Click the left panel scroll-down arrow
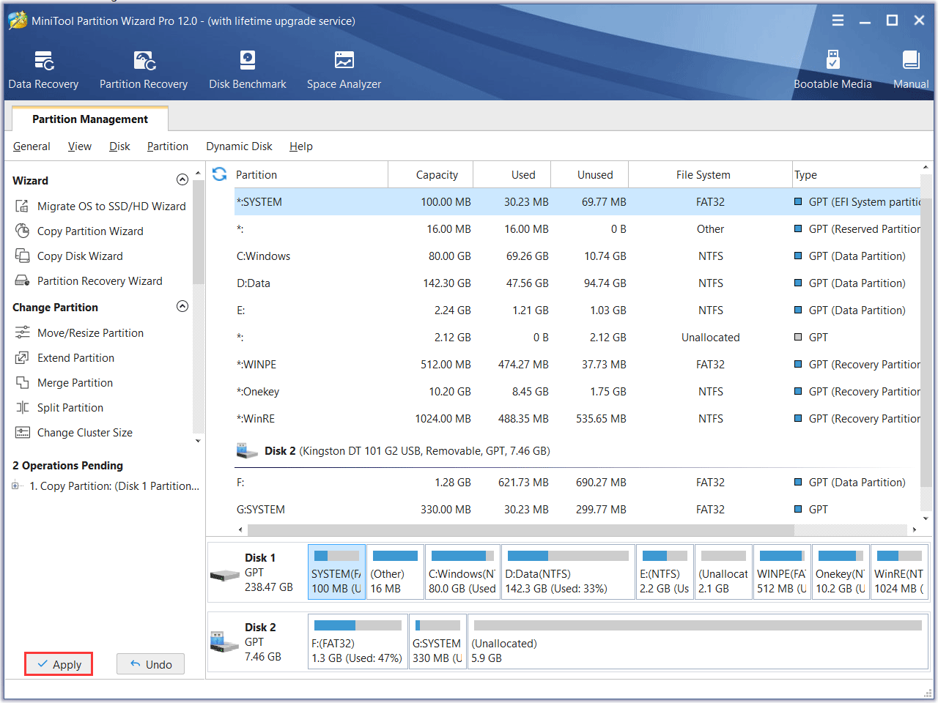938x703 pixels. (198, 441)
